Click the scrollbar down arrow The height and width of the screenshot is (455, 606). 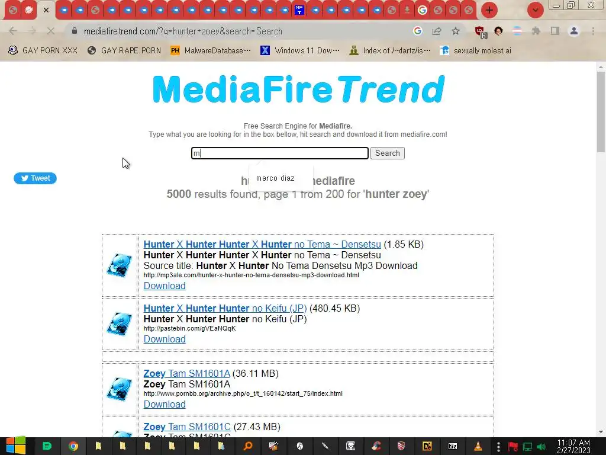(601, 432)
